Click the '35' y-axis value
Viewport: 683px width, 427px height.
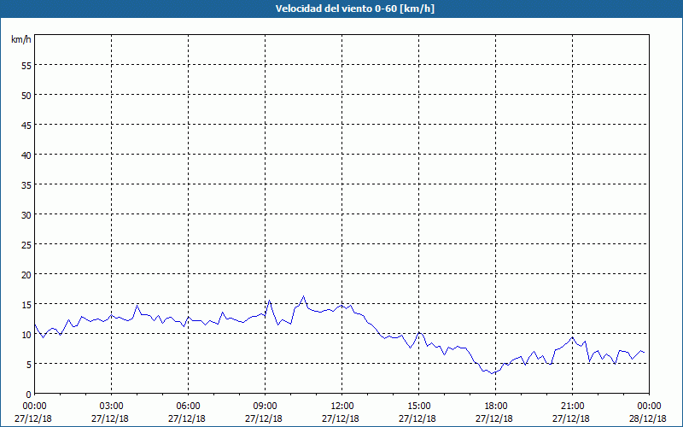[x=26, y=184]
